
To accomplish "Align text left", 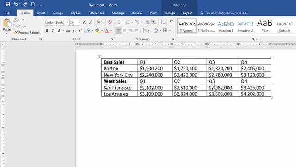I will (118, 31).
